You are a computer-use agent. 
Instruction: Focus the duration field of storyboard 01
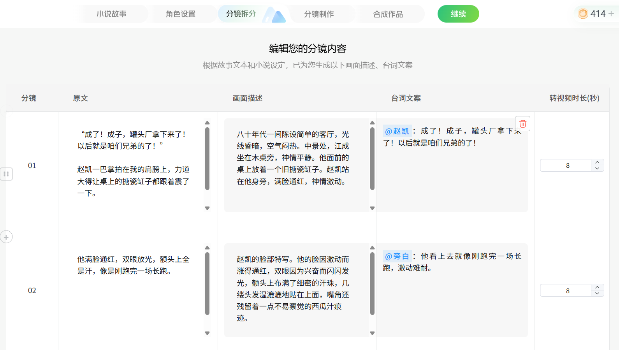pyautogui.click(x=567, y=165)
